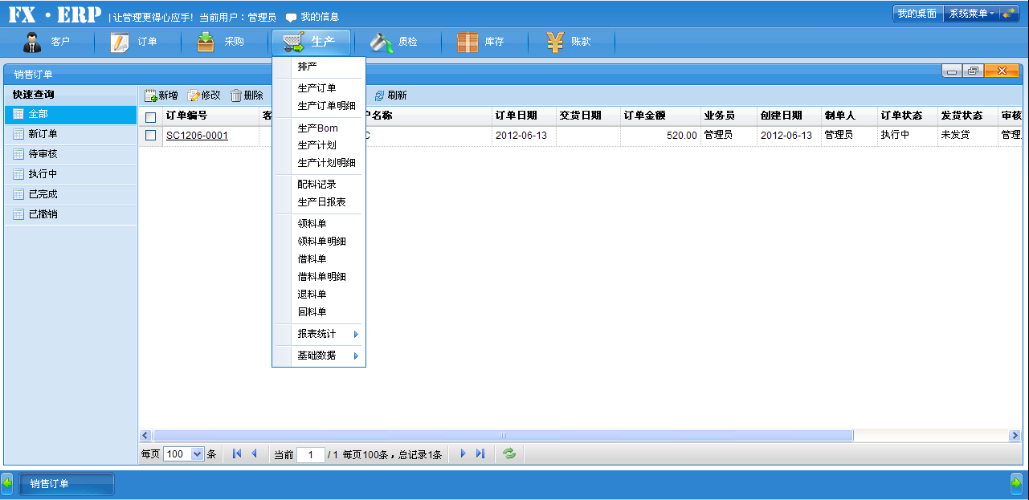Click the current page number field
Image resolution: width=1029 pixels, height=500 pixels.
click(310, 454)
